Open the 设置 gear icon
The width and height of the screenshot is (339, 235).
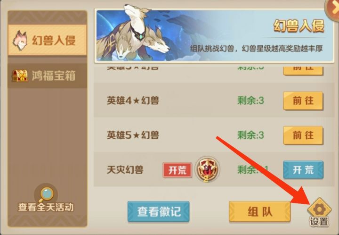(319, 209)
